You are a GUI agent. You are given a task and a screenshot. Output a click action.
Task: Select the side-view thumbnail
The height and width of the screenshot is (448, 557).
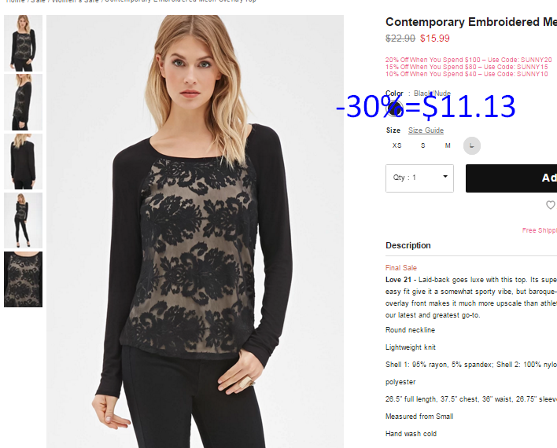[23, 102]
